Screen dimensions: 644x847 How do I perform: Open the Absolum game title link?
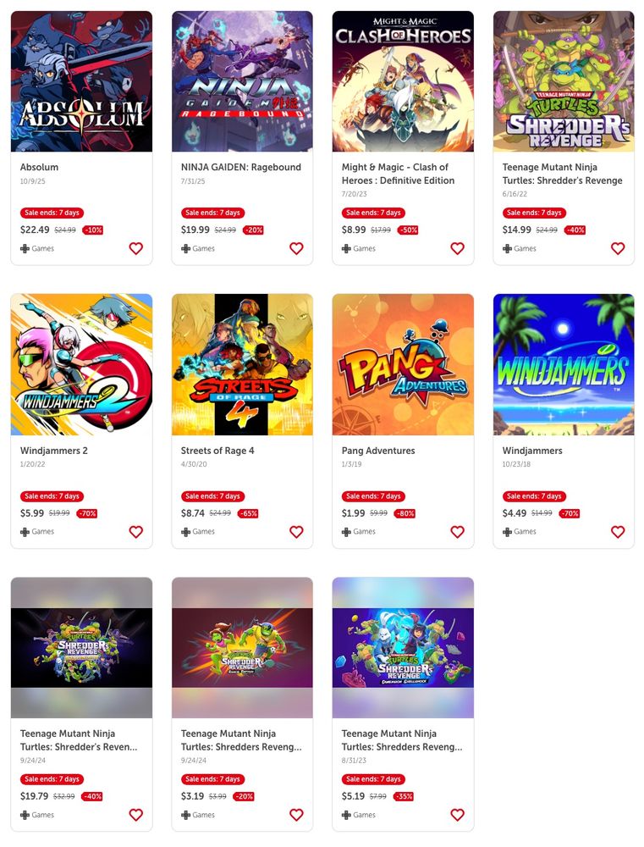pyautogui.click(x=40, y=168)
